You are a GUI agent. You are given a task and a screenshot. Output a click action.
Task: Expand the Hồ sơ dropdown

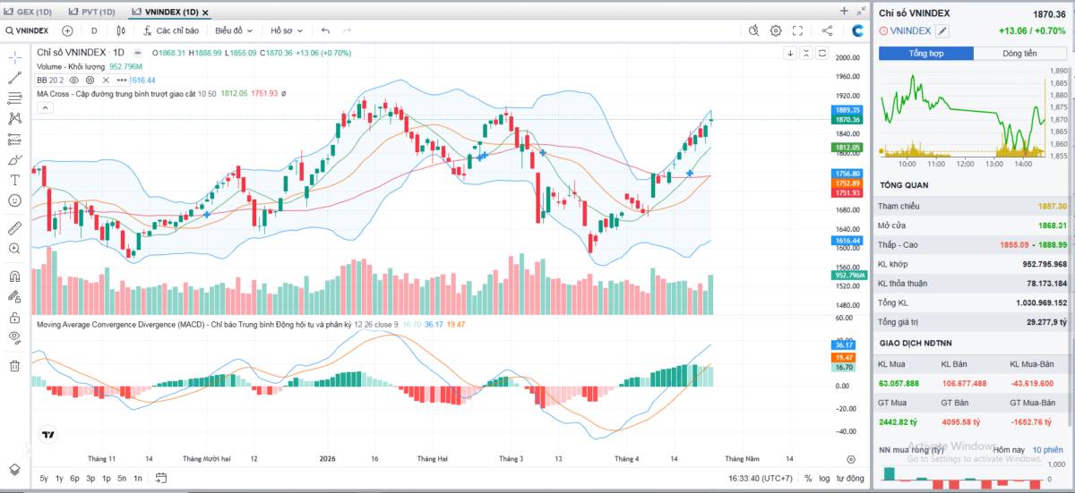coord(287,30)
